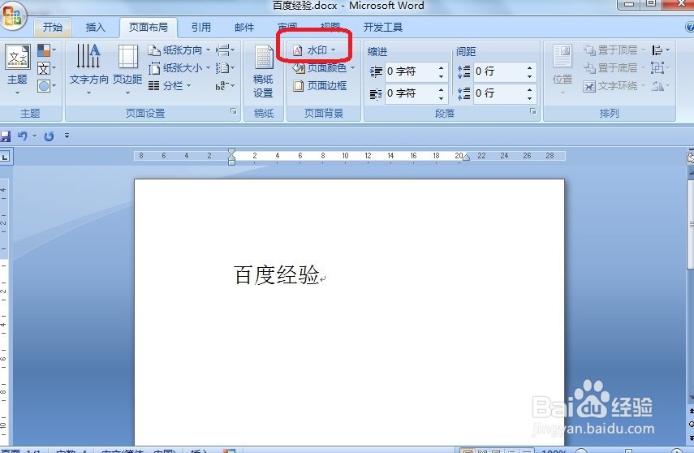Open theme colors dropdown in 主题 group
Image resolution: width=694 pixels, height=453 pixels.
tap(46, 50)
